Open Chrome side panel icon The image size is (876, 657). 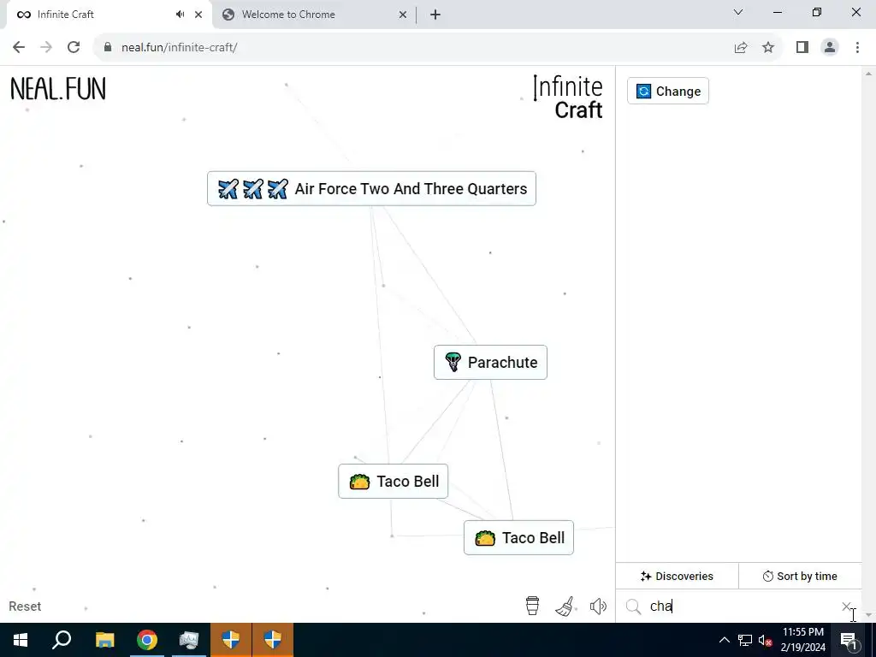point(802,48)
